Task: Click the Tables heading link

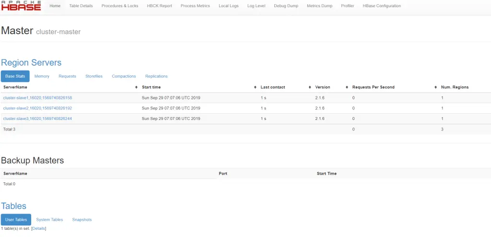Action: pos(14,206)
